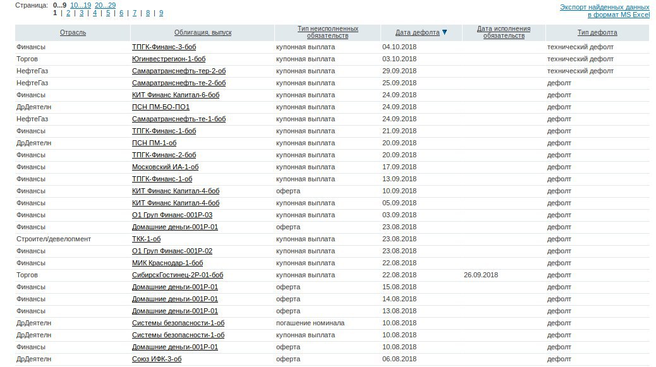This screenshot has height=367, width=656.
Task: Open Югинвестрегион-1-боб bond link
Action: (x=169, y=59)
